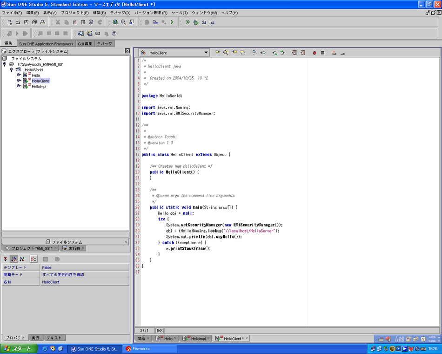Toggle alphabetical sort in properties panel
This screenshot has width=442, height=354.
coord(14,259)
